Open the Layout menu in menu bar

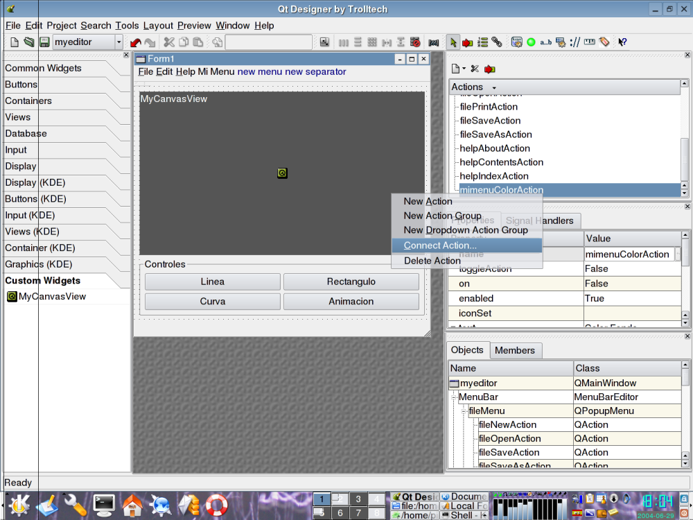click(158, 26)
